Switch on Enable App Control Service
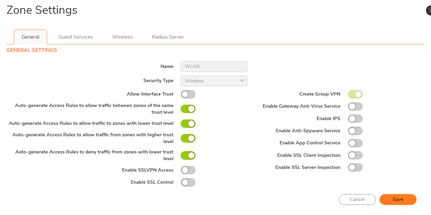 355,143
